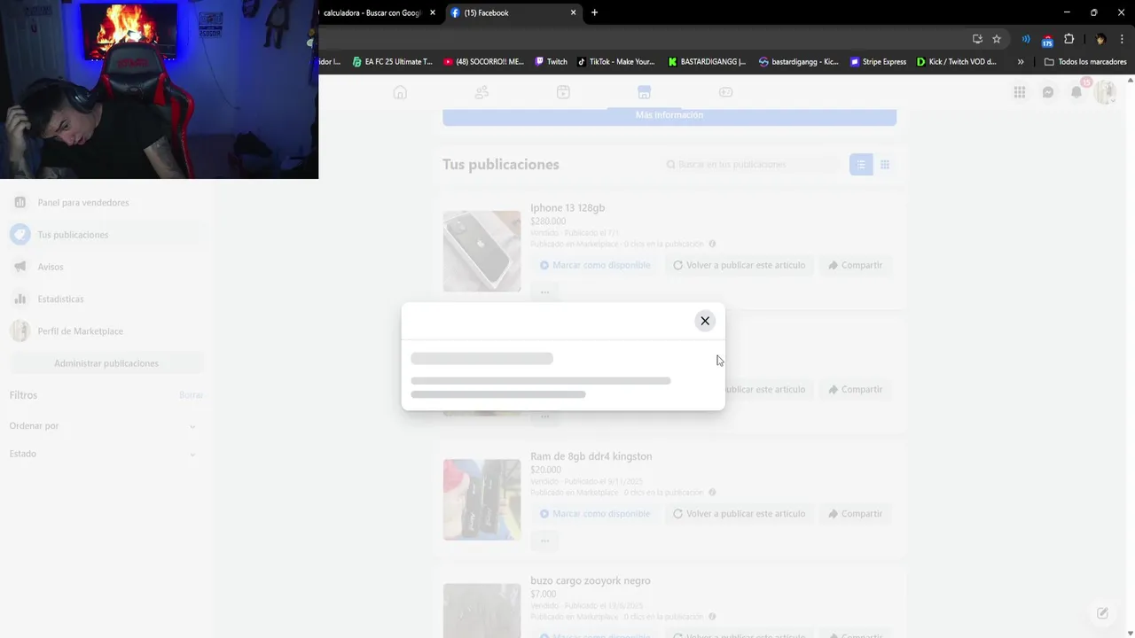Open a new browser tab

coord(594,12)
